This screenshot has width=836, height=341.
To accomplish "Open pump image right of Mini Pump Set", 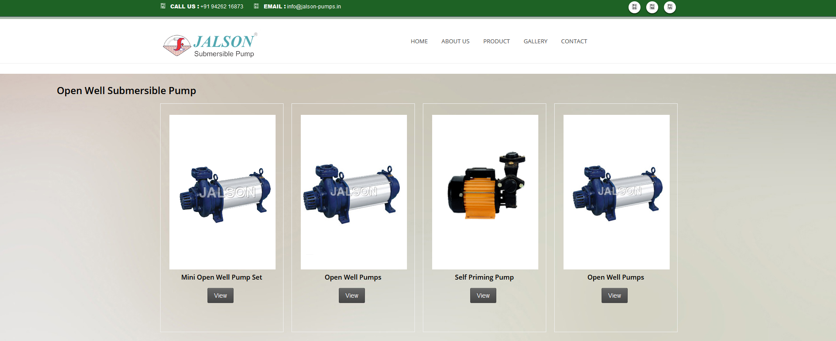I will pos(354,192).
